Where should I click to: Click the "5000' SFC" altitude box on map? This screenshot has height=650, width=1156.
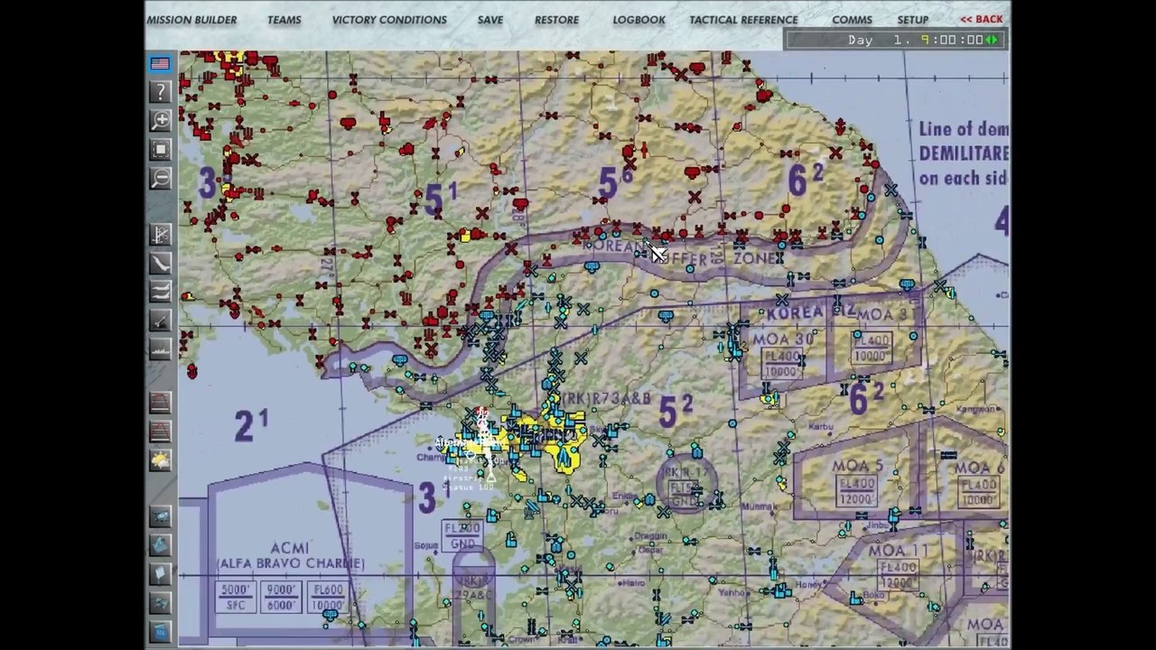pyautogui.click(x=236, y=598)
